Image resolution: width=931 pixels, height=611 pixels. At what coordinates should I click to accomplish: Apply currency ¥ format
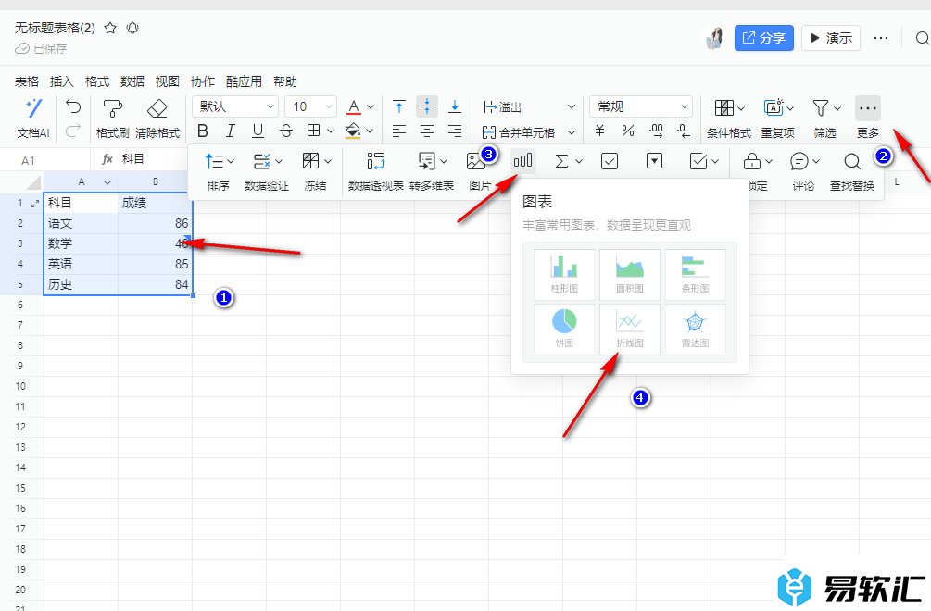pos(599,131)
